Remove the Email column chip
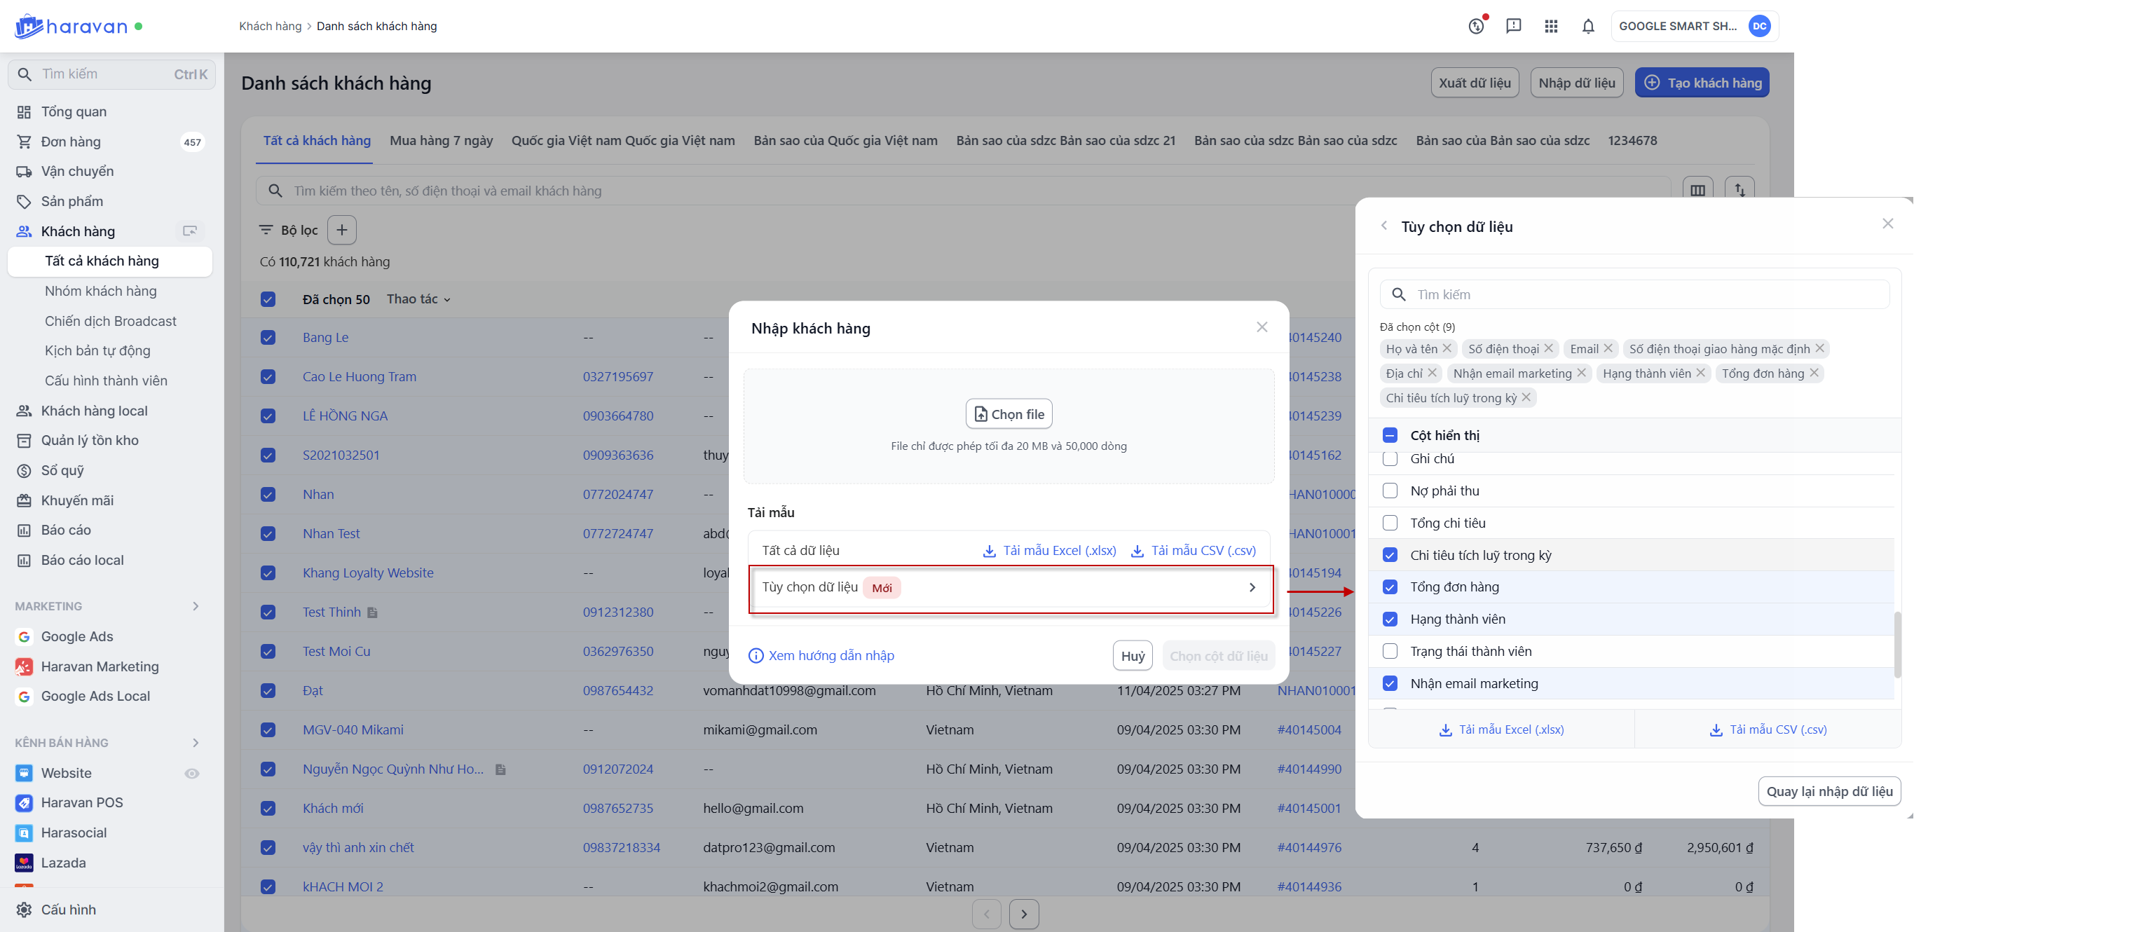Viewport: 2153px width, 932px height. pyautogui.click(x=1609, y=348)
